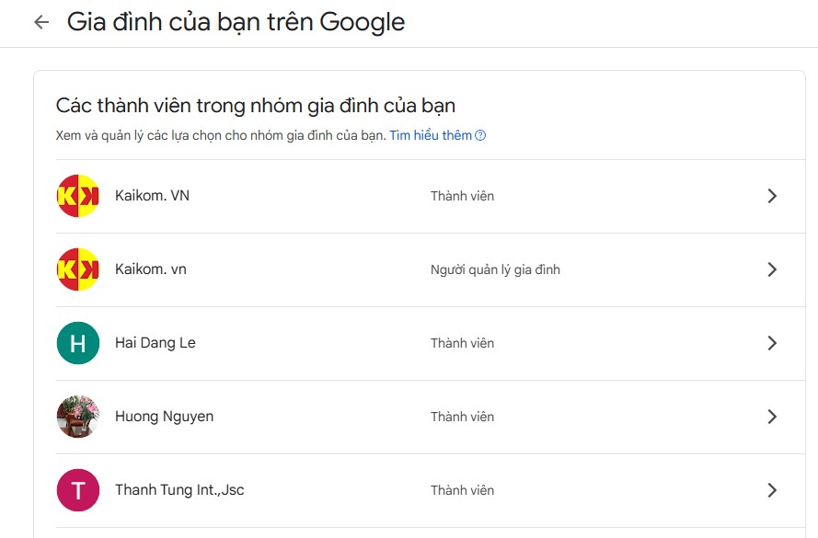
Task: Click the Thành viên label for Hai Dang Le
Action: (462, 343)
